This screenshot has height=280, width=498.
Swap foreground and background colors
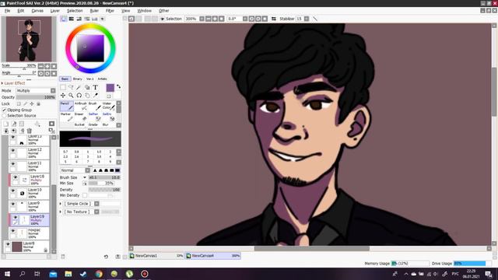[x=118, y=86]
